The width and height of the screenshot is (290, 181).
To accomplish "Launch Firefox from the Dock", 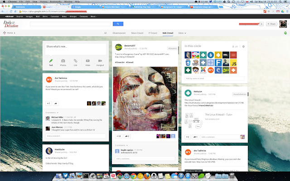I will click(147, 176).
